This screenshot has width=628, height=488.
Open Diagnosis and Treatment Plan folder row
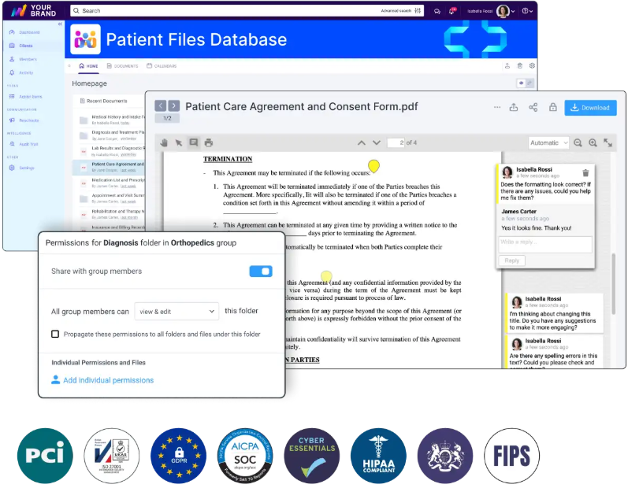110,135
